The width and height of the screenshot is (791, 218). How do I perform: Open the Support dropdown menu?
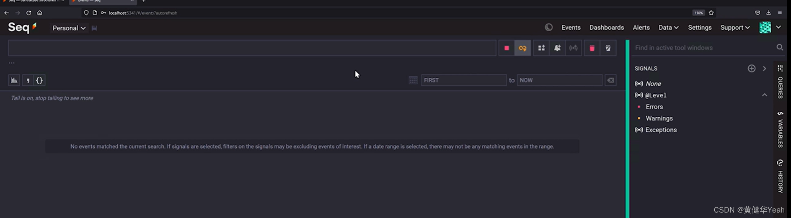click(x=735, y=28)
